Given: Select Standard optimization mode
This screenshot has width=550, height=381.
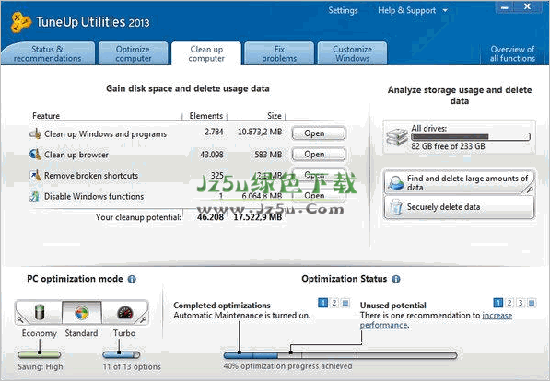Looking at the screenshot, I should click(x=82, y=312).
